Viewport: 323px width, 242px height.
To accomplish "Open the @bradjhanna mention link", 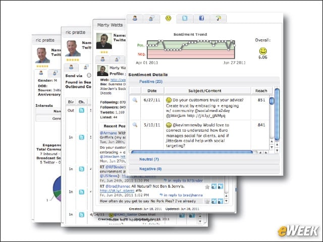I will pyautogui.click(x=117, y=186).
